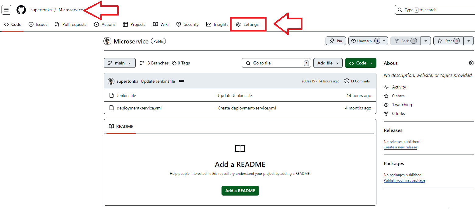Open repository About settings gear icon
The image size is (475, 215).
click(x=471, y=63)
